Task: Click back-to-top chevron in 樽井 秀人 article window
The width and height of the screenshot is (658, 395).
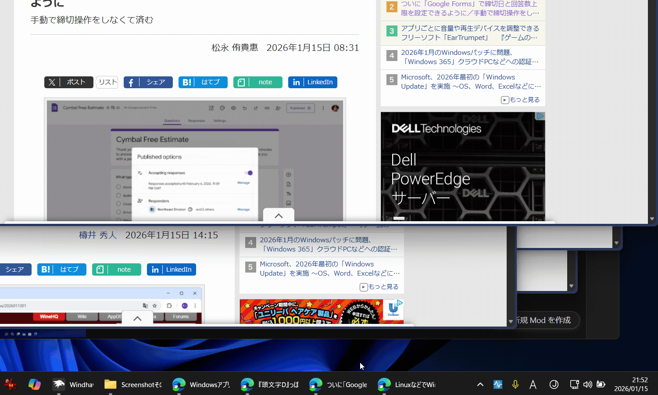Action: (x=137, y=318)
